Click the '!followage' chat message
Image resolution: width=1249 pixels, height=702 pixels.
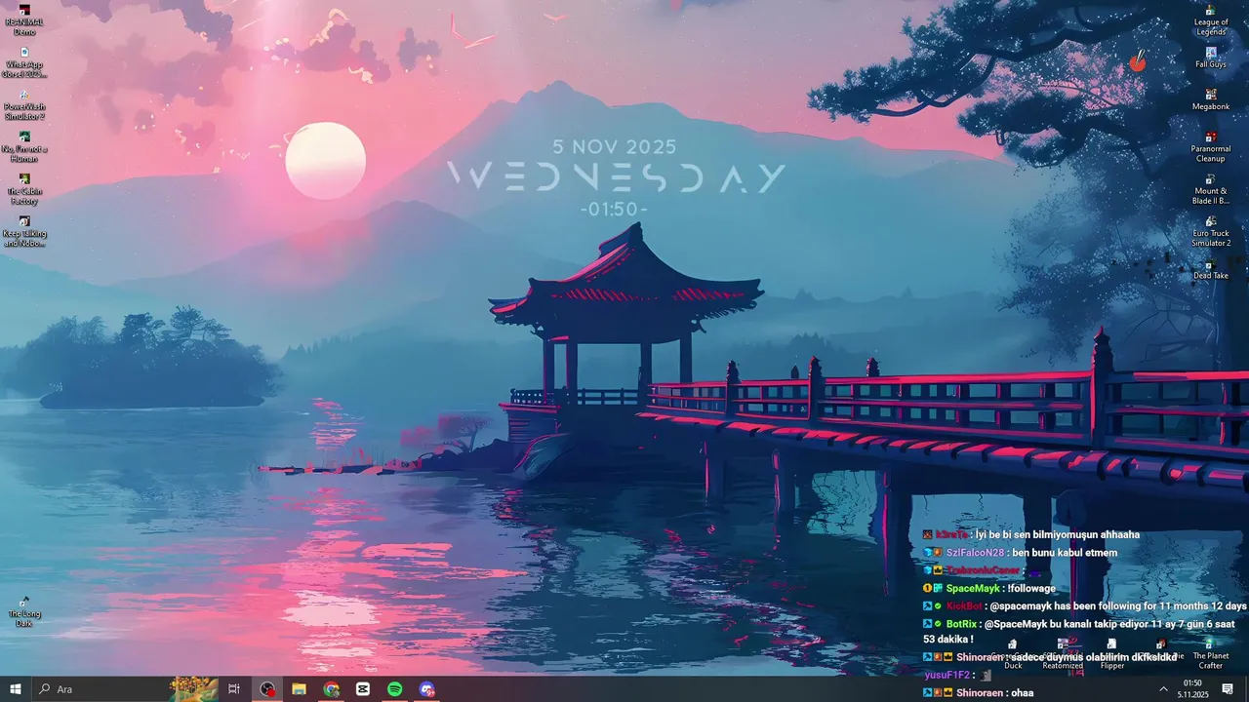(x=1031, y=588)
